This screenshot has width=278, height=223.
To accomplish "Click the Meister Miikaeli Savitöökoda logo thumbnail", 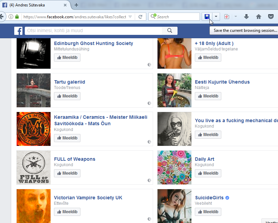I will pyautogui.click(x=34, y=129).
